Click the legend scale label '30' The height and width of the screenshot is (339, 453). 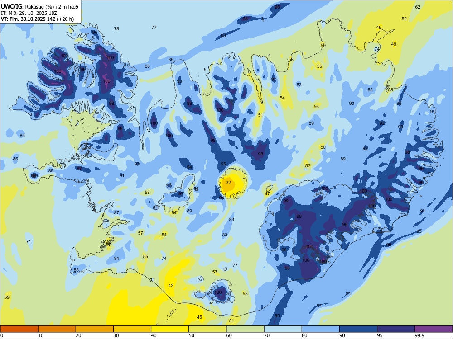tap(116, 335)
